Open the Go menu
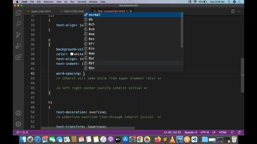 pos(66,2)
